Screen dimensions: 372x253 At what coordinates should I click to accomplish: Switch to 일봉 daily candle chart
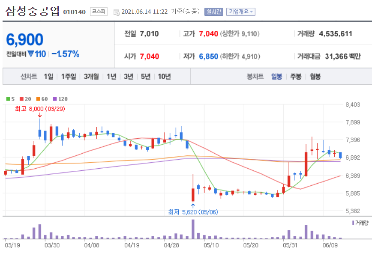(x=276, y=77)
